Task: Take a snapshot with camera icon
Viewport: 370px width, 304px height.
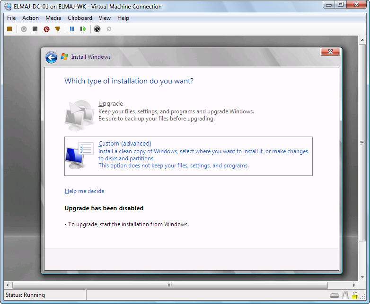Action: click(97, 29)
